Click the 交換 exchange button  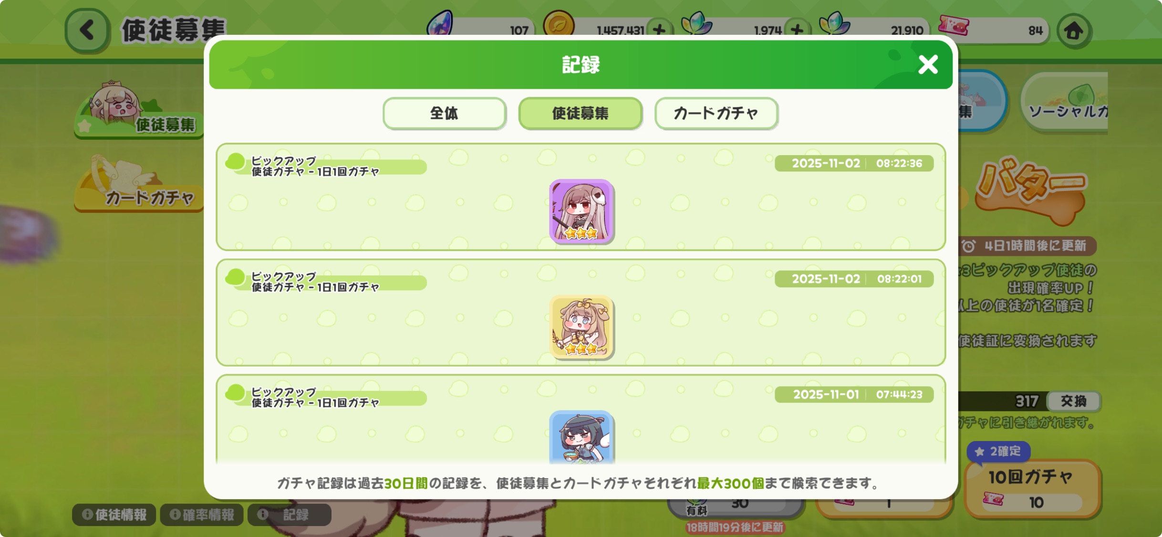[x=1073, y=401]
